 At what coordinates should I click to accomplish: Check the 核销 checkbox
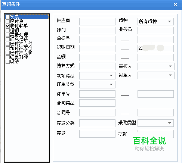pyautogui.click(x=8, y=30)
